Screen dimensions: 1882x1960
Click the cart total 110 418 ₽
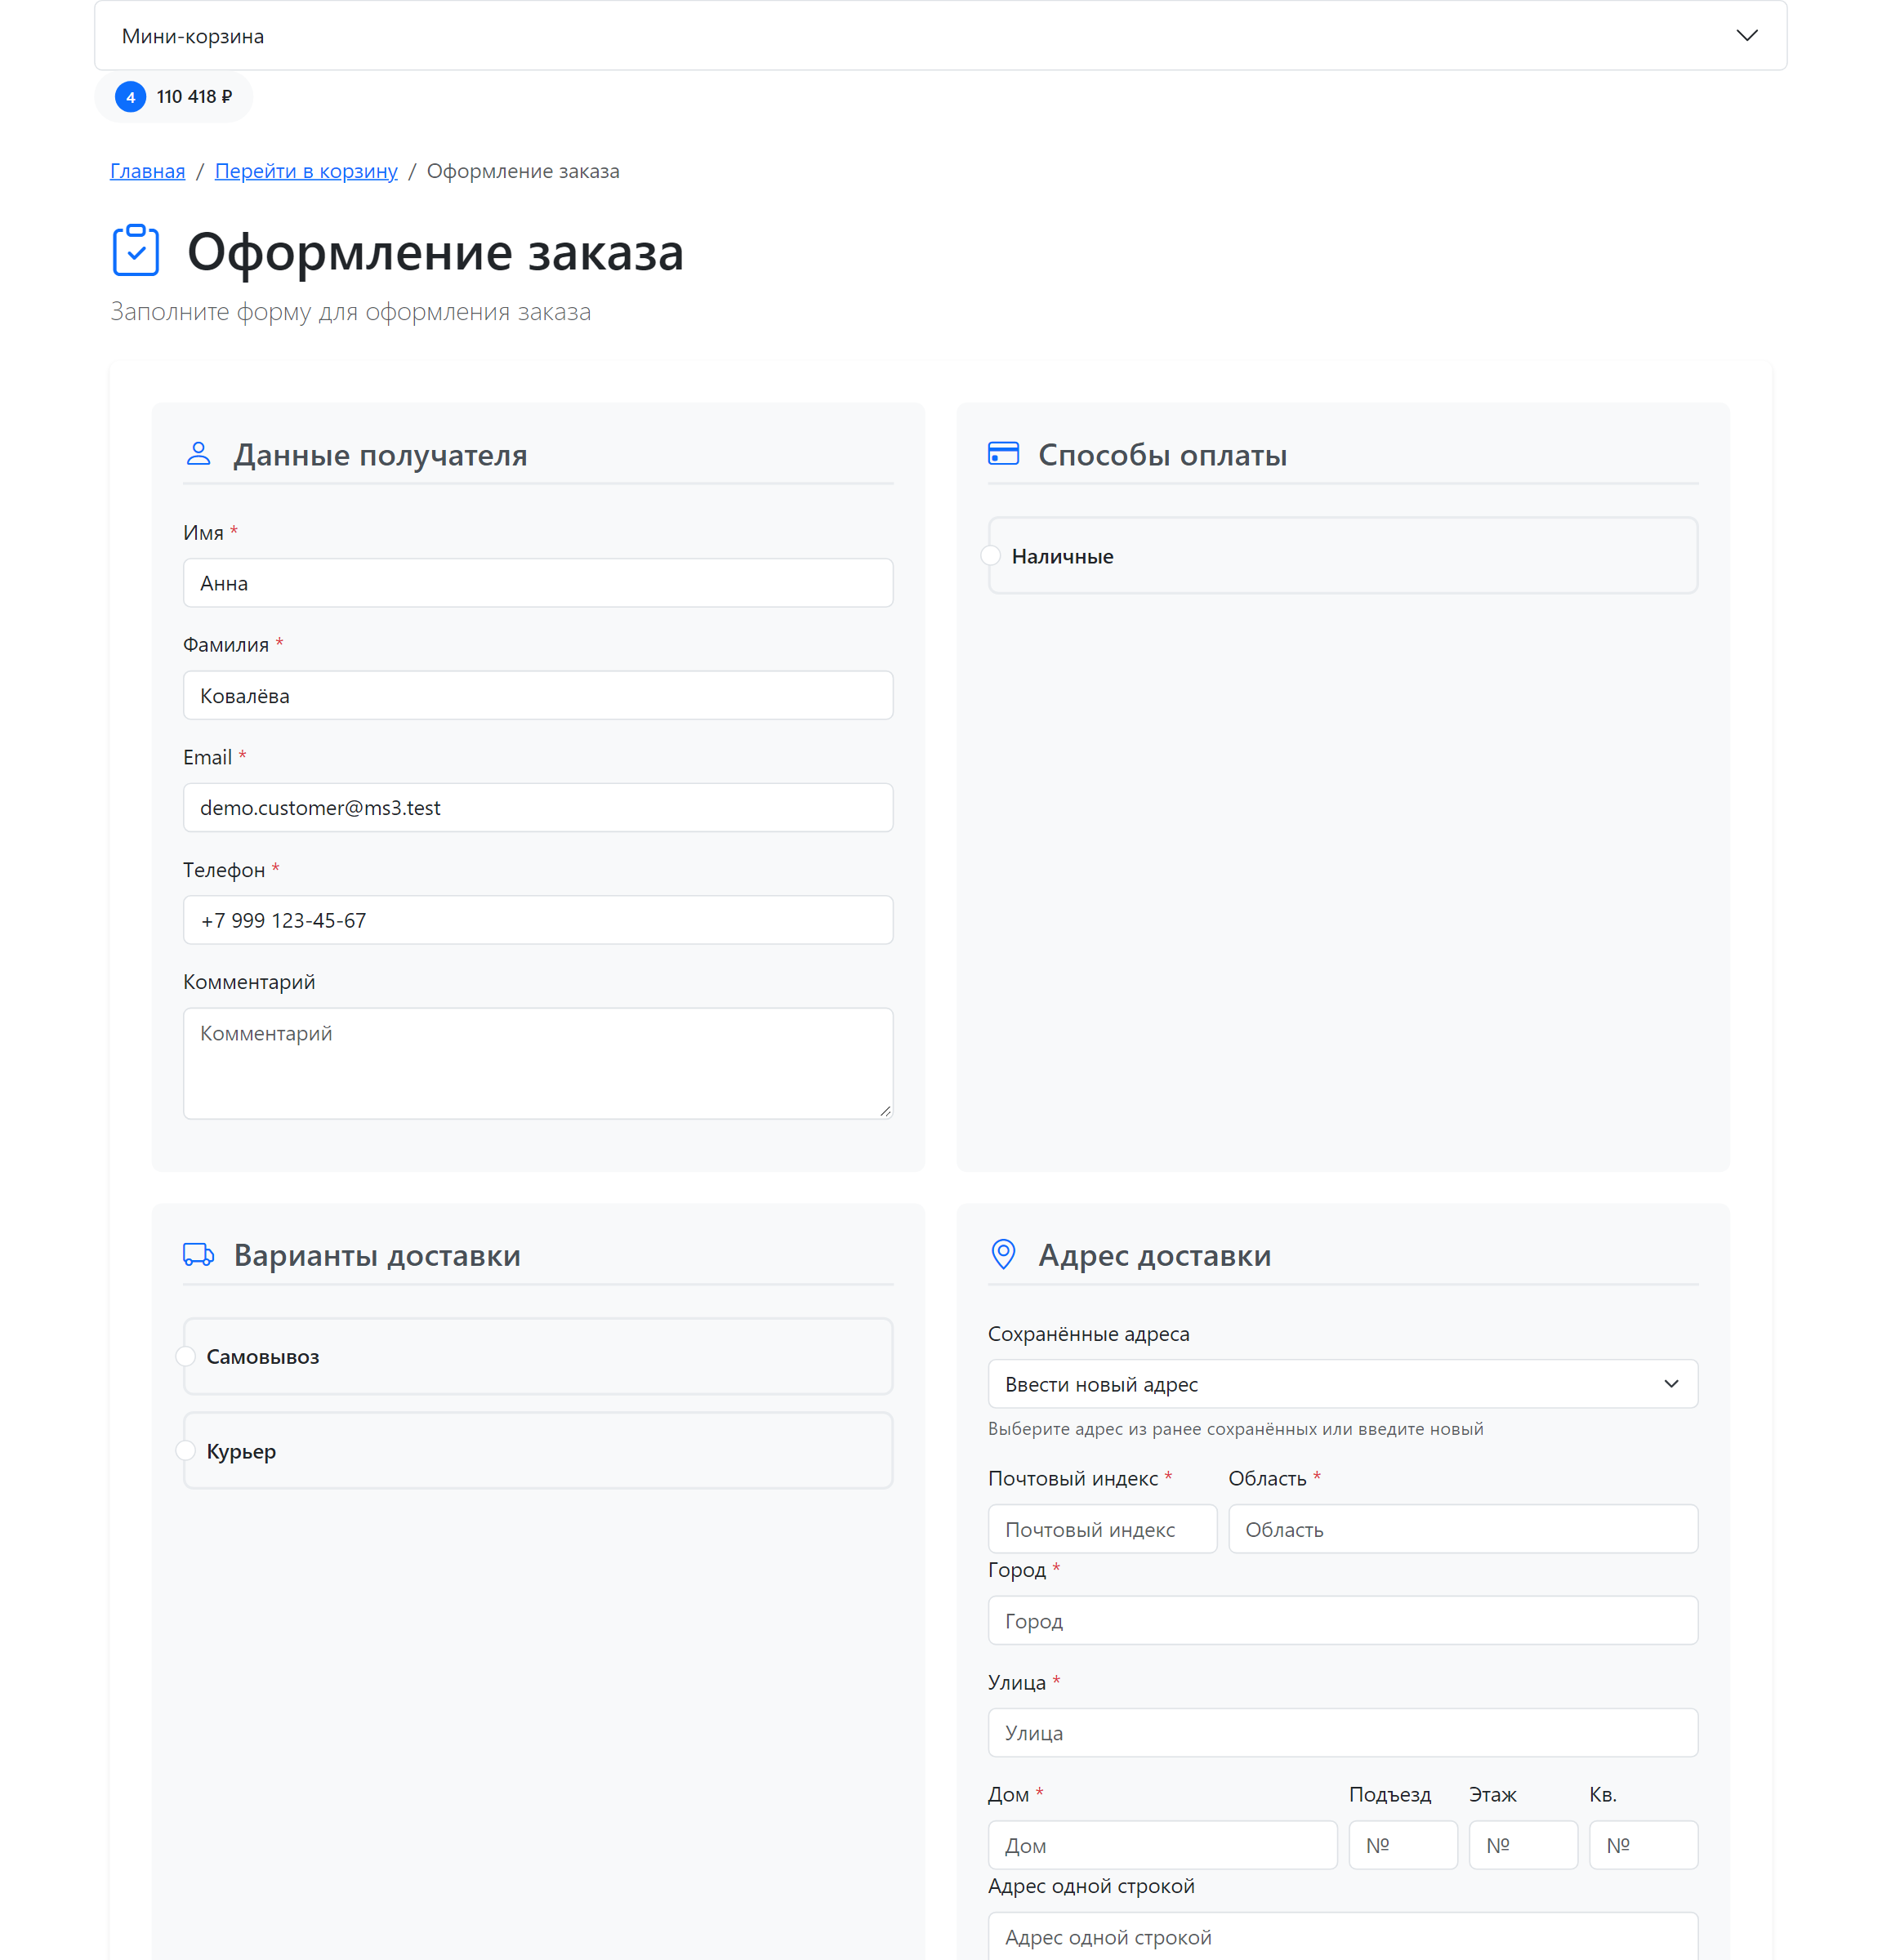click(194, 97)
